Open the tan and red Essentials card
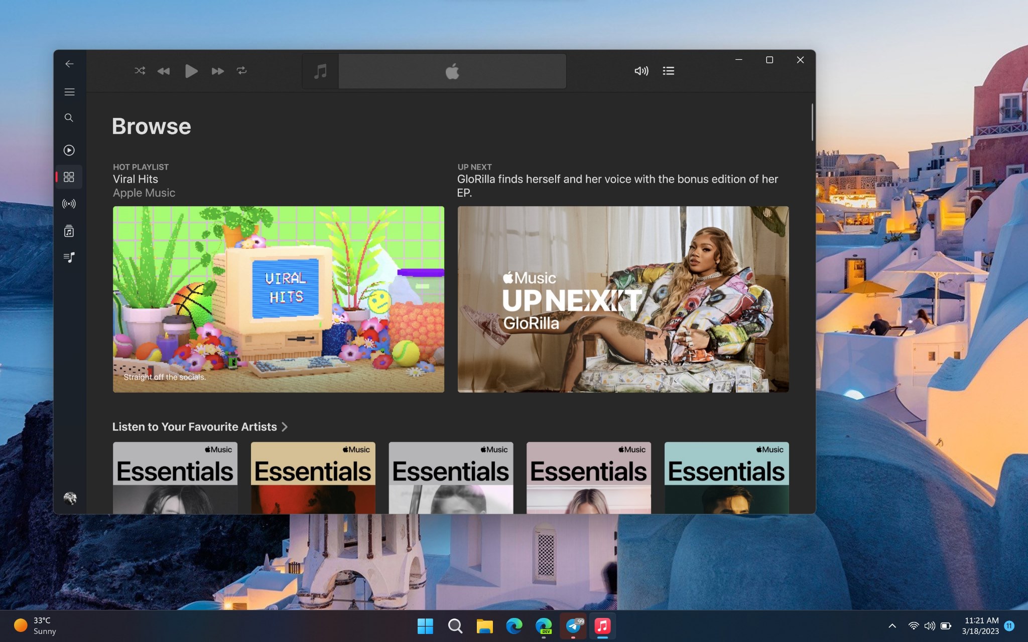Screen dimensions: 1028x642 tap(313, 477)
